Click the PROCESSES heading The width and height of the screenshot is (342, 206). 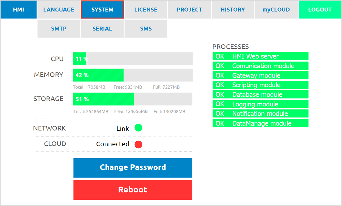point(231,47)
